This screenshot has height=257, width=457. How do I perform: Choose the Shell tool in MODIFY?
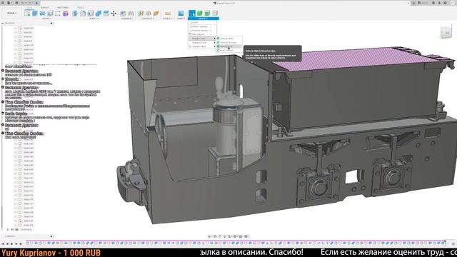coord(91,14)
